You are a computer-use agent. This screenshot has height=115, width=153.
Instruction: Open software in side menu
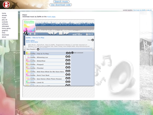[5, 24]
